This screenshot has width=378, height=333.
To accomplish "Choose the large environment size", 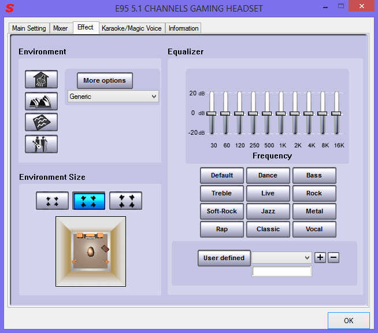I will click(x=125, y=201).
